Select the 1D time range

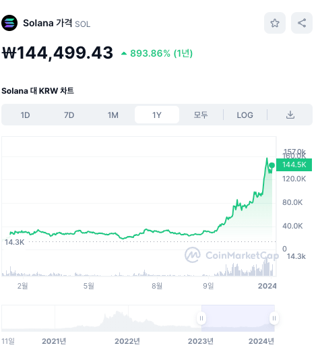pyautogui.click(x=25, y=115)
